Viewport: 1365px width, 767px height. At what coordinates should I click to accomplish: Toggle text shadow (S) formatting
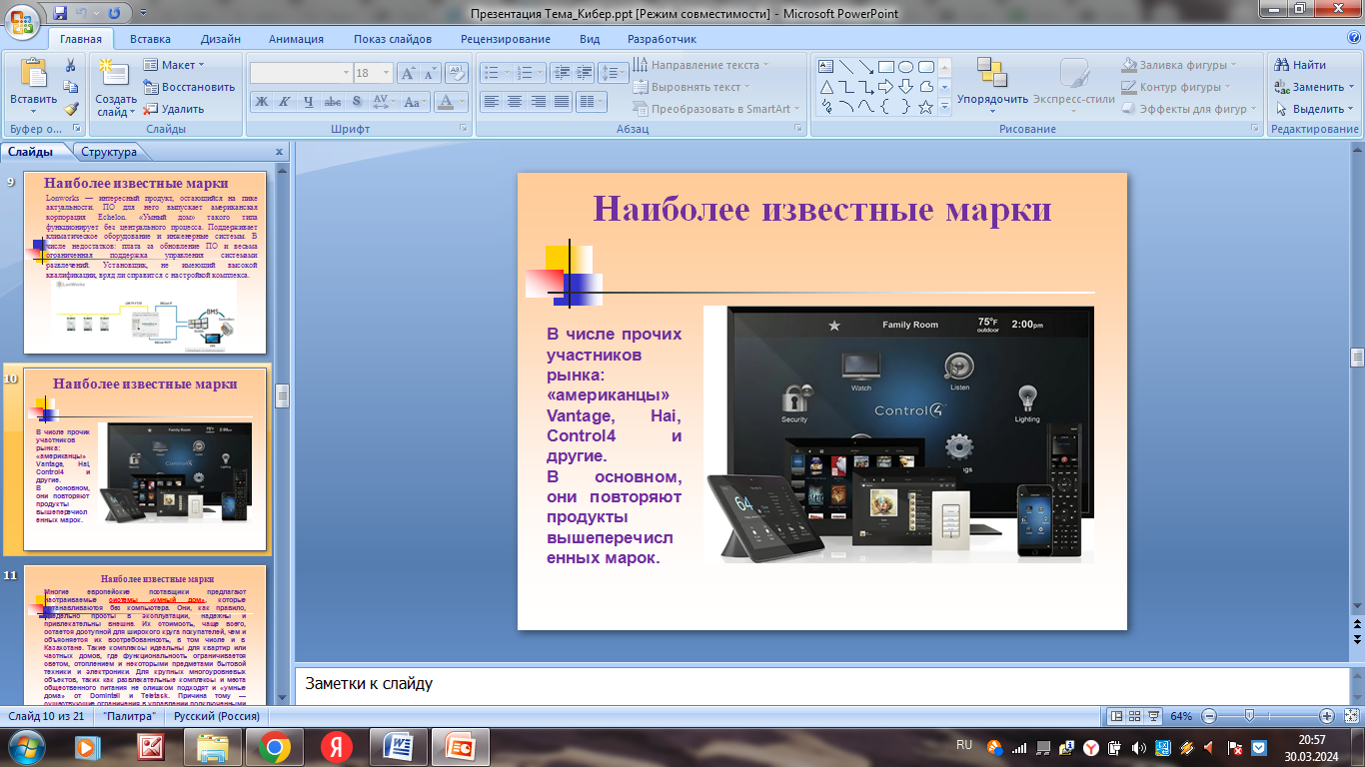[357, 102]
